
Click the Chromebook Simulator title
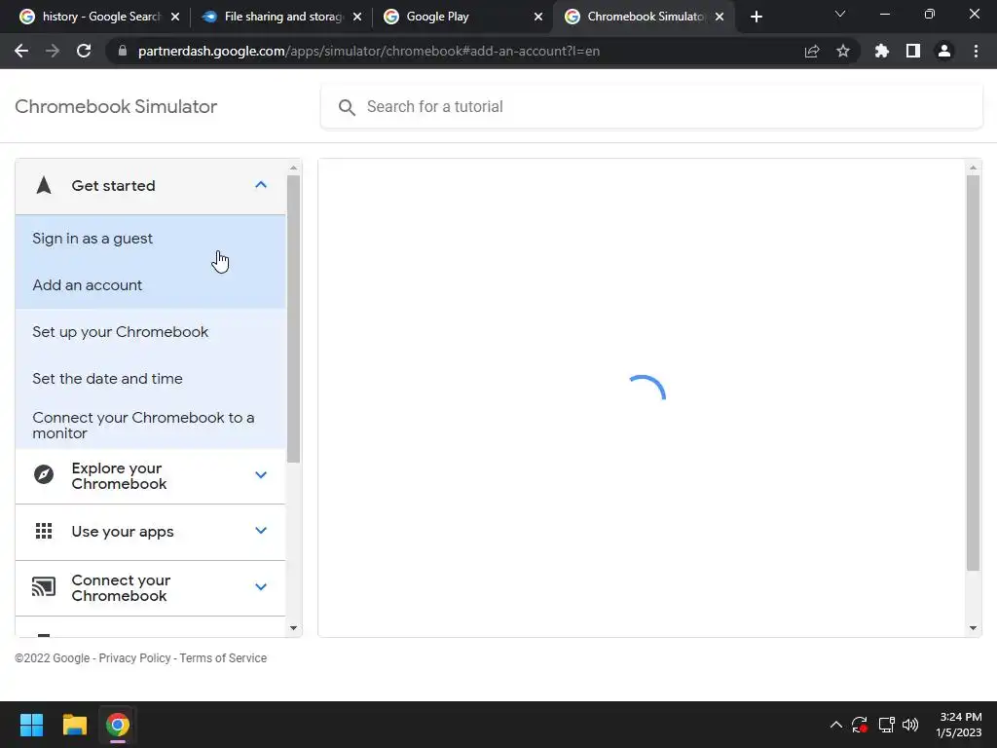click(116, 106)
